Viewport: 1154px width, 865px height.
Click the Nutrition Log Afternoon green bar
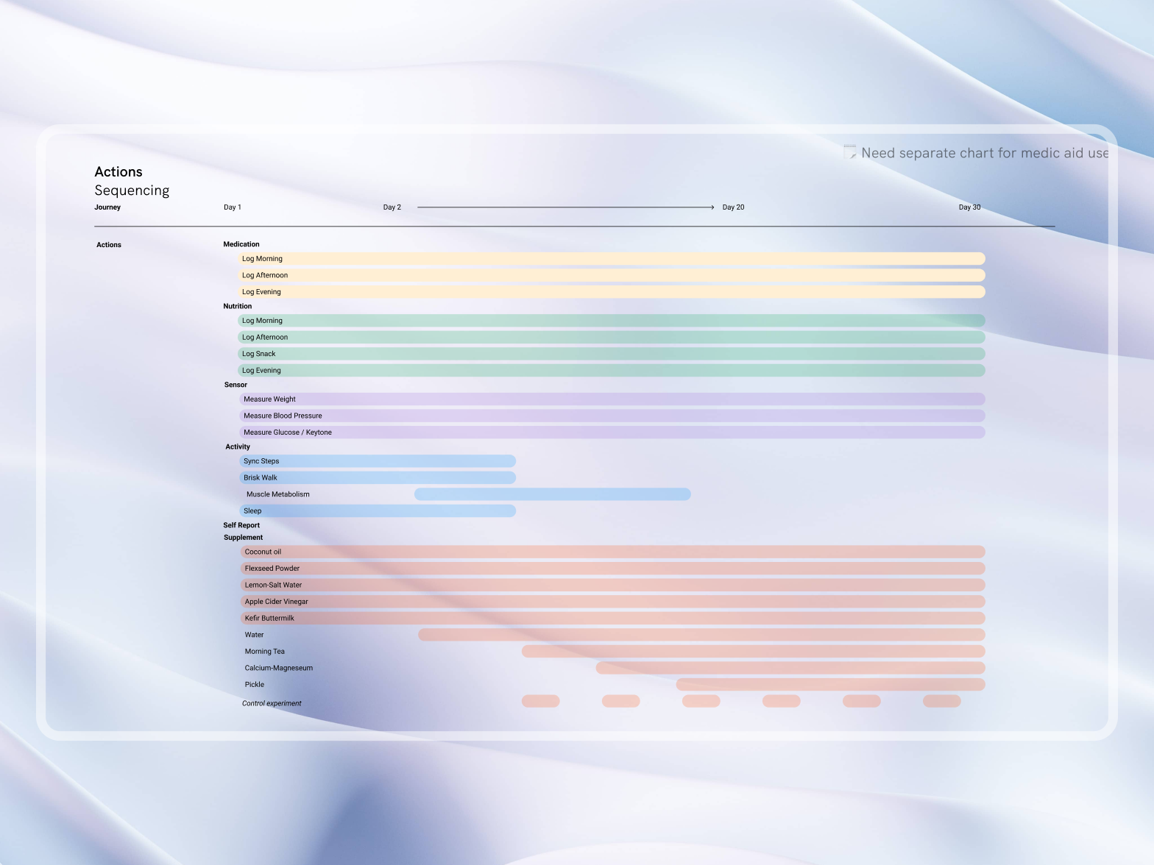coord(612,337)
